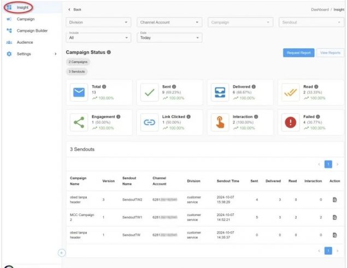Click the Link Clicked chain icon
This screenshot has width=347, height=268.
[149, 123]
